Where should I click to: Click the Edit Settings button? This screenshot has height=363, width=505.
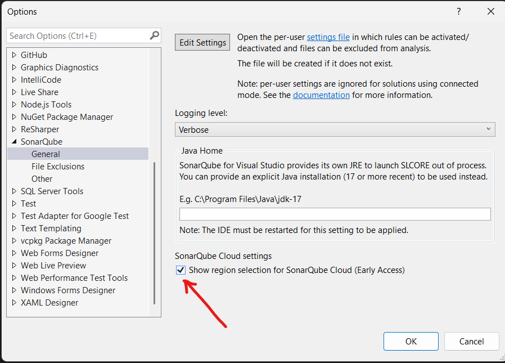coord(203,42)
